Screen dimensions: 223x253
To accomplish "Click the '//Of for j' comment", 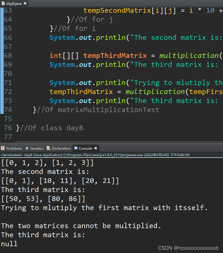I will tap(92, 20).
